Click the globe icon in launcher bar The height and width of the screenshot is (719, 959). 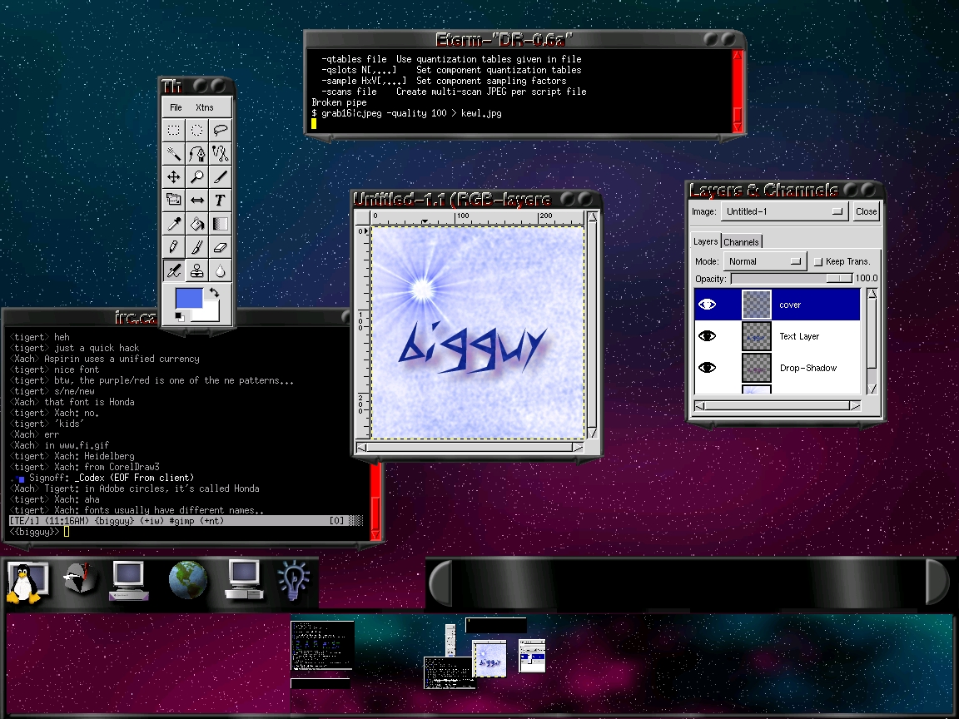(x=188, y=580)
